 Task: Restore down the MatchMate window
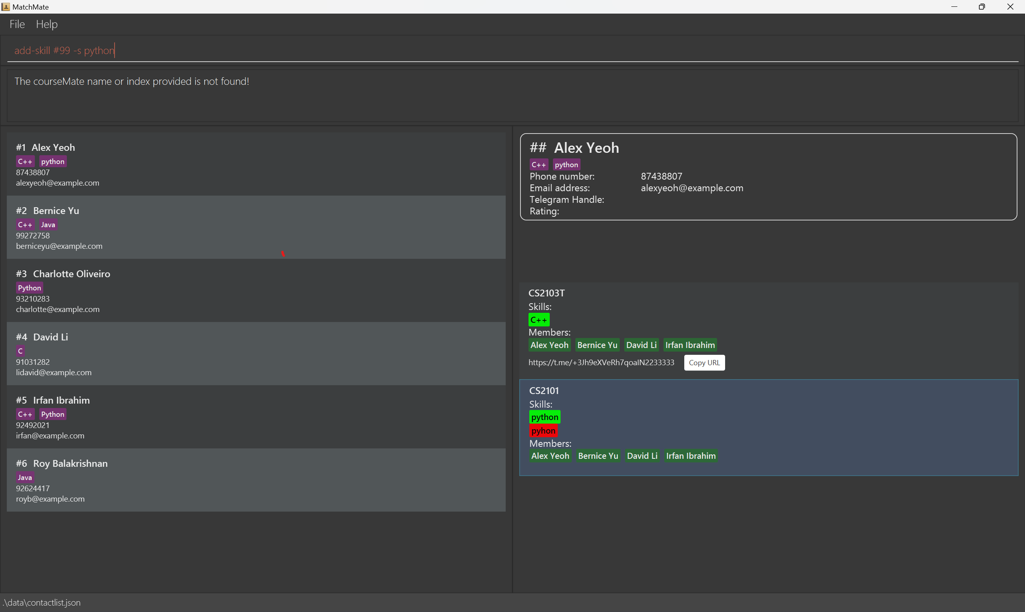pyautogui.click(x=982, y=6)
